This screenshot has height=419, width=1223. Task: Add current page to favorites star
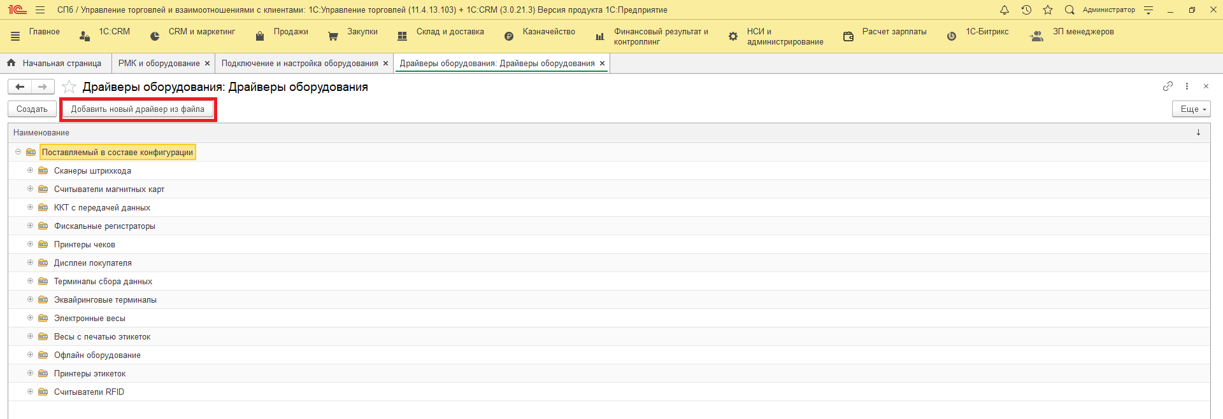coord(69,87)
